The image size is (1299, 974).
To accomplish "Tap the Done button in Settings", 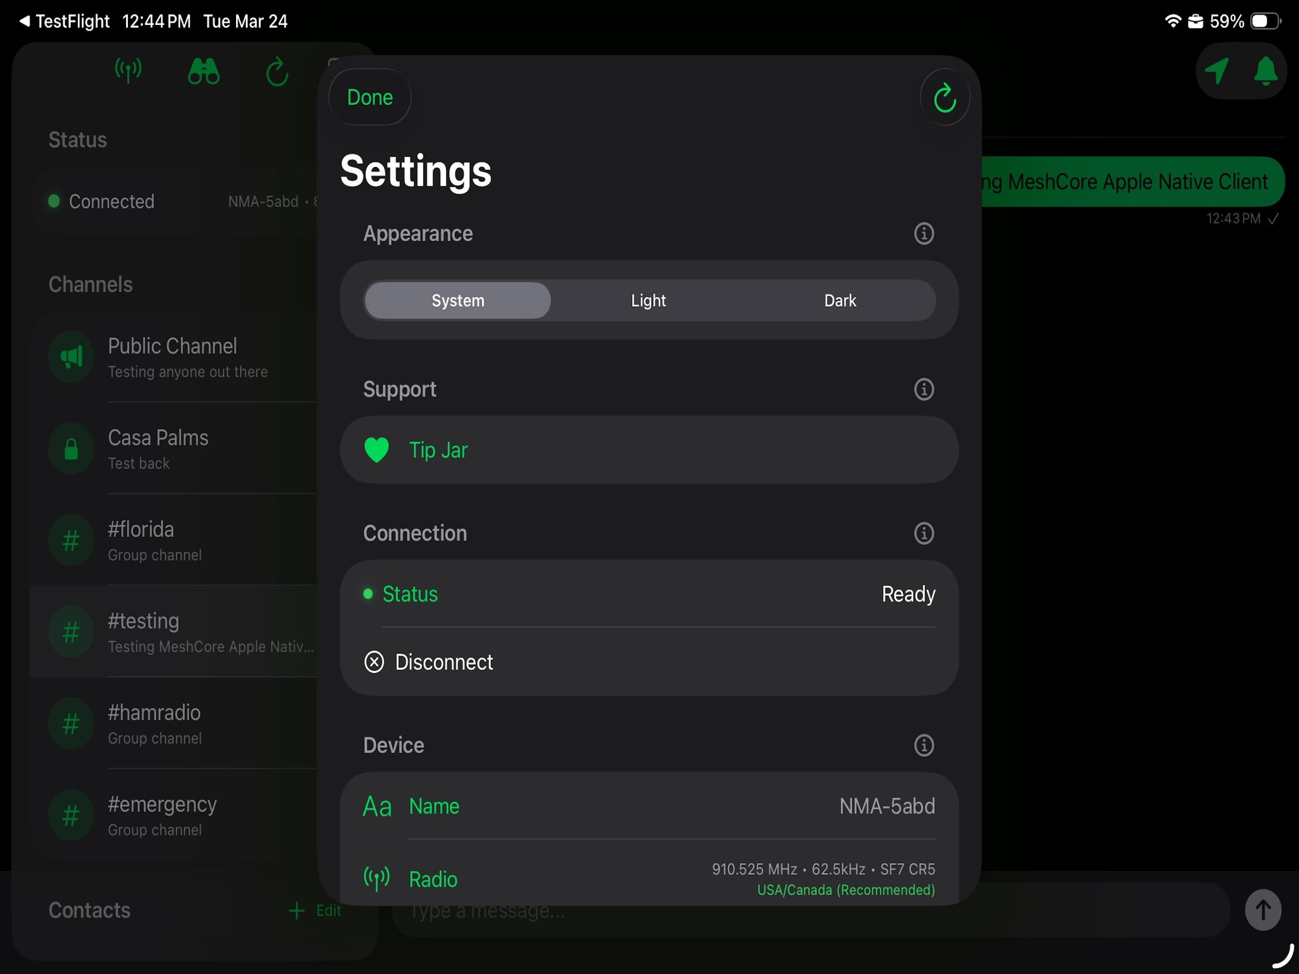I will 370,97.
